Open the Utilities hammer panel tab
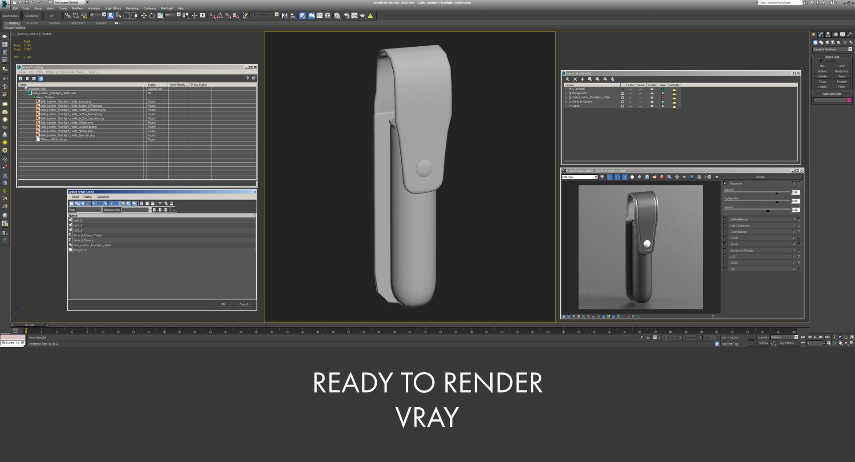Image resolution: width=855 pixels, height=462 pixels. (x=850, y=34)
